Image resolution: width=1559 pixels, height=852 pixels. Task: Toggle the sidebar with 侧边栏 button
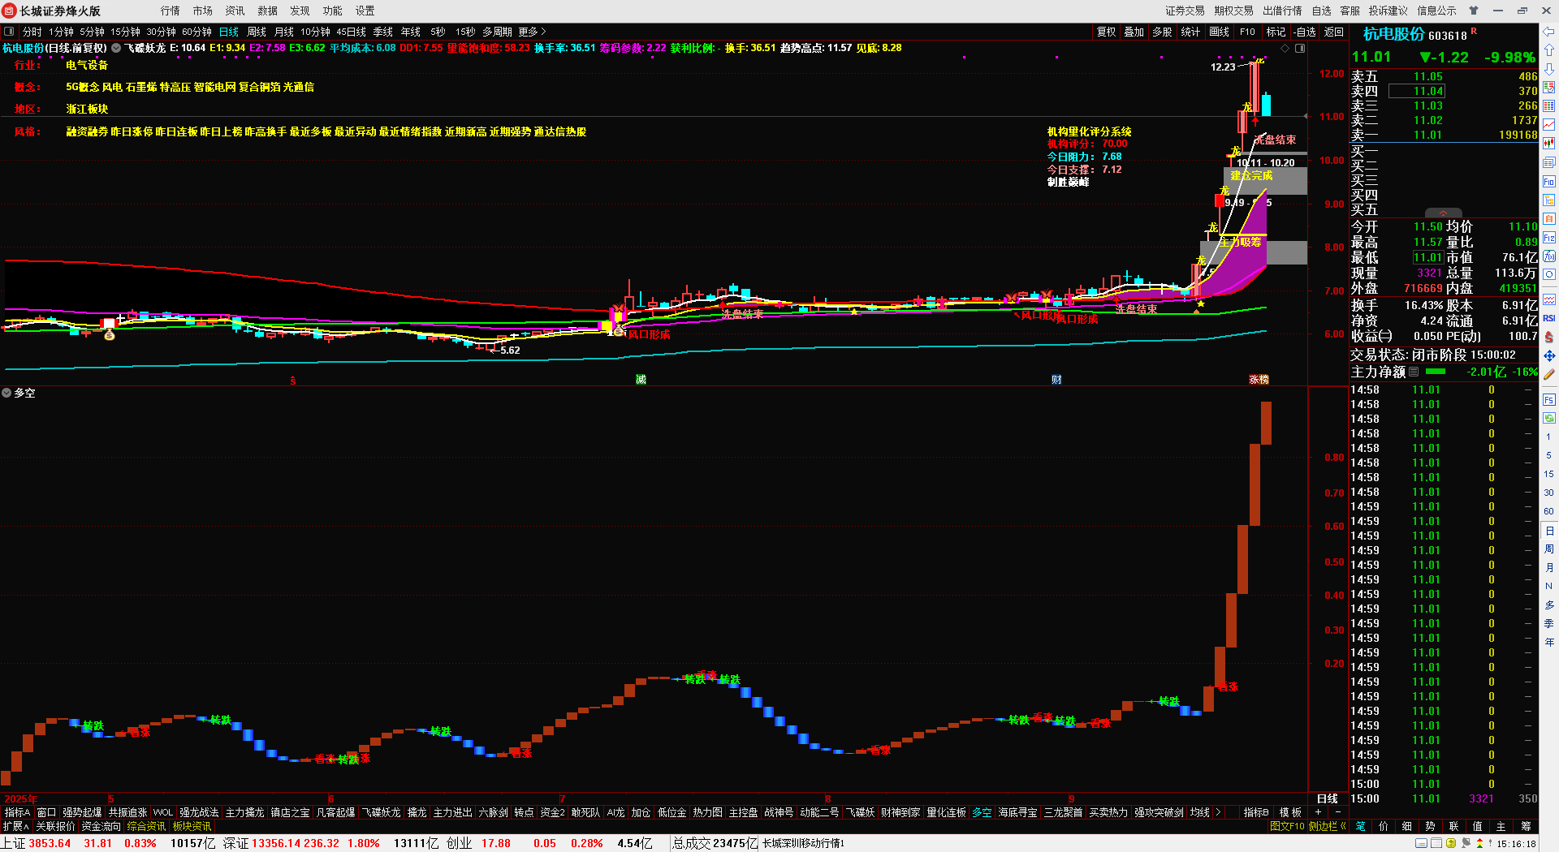coord(1327,826)
